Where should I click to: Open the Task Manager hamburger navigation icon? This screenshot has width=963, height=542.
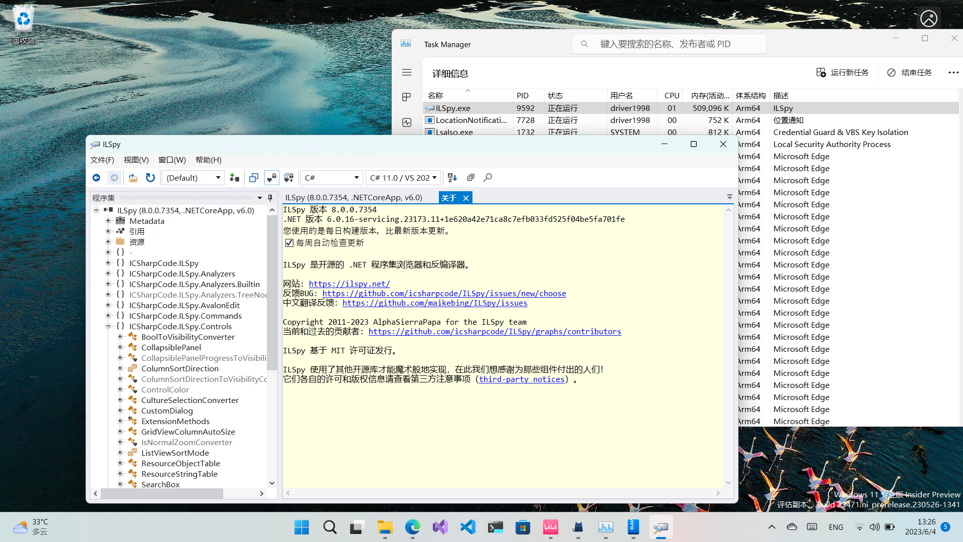tap(406, 72)
